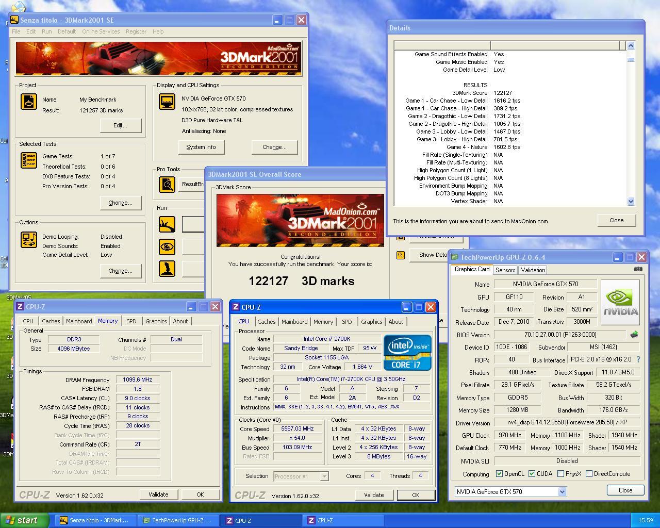Viewport: 660px width, 528px height.
Task: Toggle the DirectCompute checkbox in GPU-Z
Action: tap(589, 473)
